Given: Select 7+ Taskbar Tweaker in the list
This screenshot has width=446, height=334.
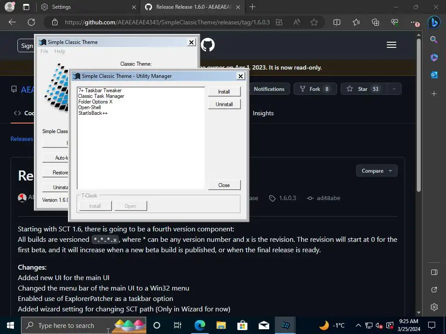Looking at the screenshot, I should point(100,90).
